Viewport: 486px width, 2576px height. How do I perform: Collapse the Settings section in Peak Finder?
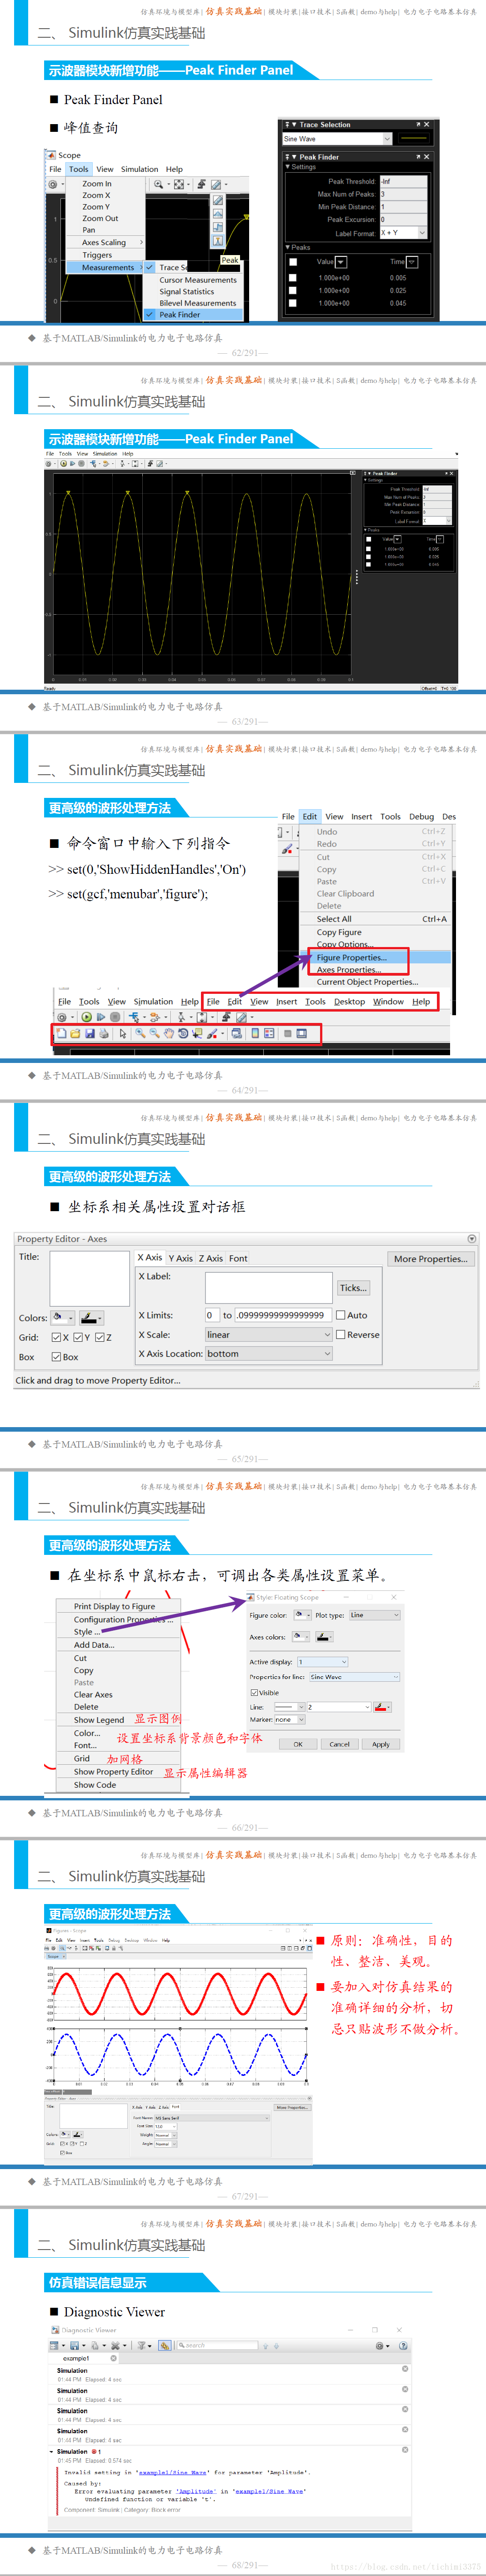coord(288,167)
